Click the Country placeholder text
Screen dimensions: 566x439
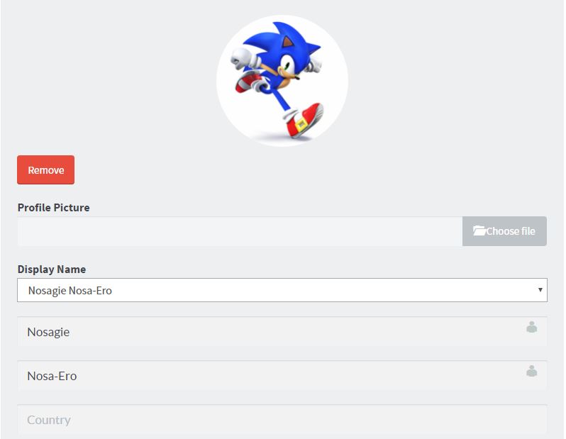pyautogui.click(x=49, y=420)
